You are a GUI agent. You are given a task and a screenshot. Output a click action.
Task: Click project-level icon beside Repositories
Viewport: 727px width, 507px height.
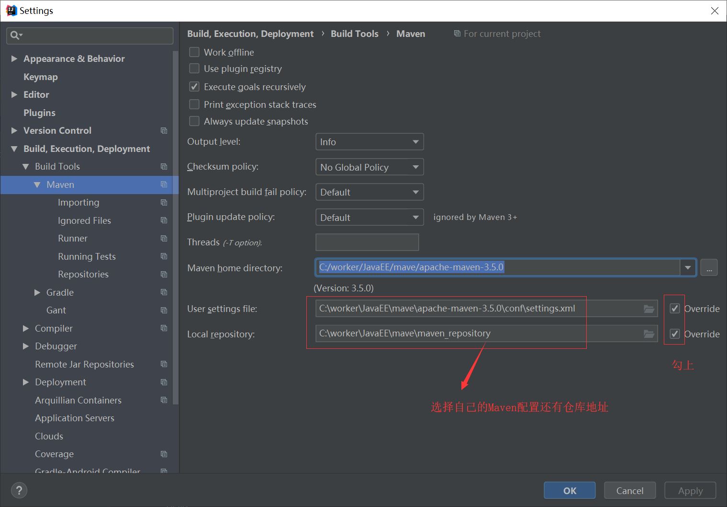tap(164, 275)
